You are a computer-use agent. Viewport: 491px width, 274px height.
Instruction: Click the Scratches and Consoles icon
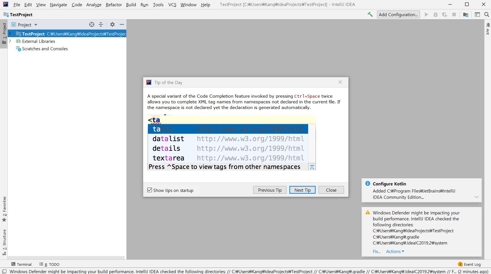pyautogui.click(x=18, y=49)
